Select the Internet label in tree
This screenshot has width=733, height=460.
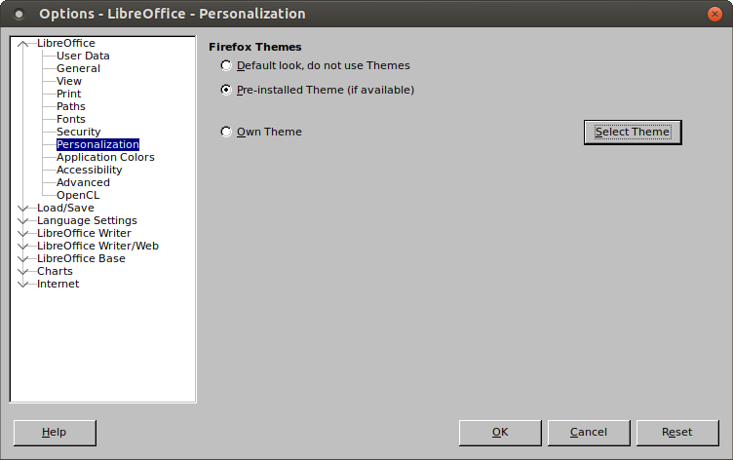pos(58,284)
